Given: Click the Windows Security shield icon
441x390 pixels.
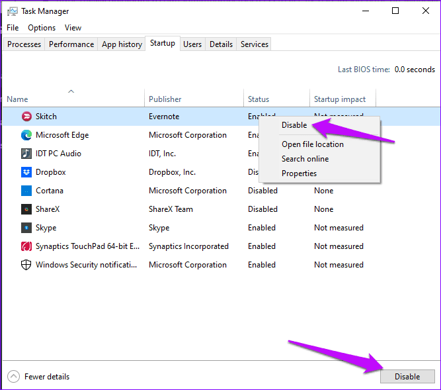Looking at the screenshot, I should 26,265.
